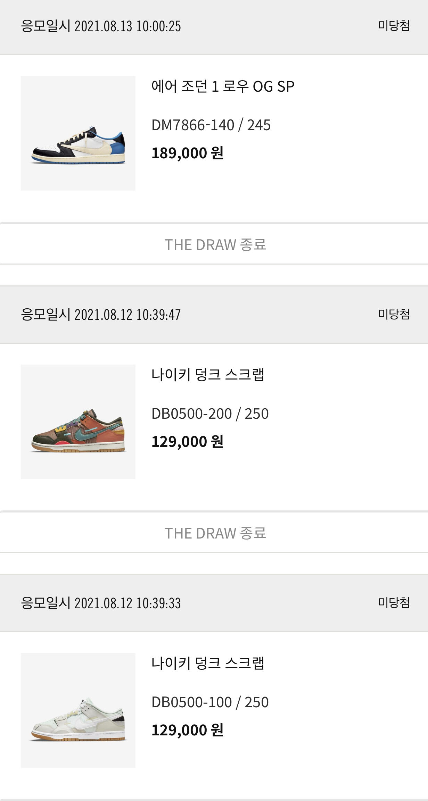The height and width of the screenshot is (801, 428).
Task: Click the 129,000 원 price of DB0500-200
Action: [x=187, y=442]
